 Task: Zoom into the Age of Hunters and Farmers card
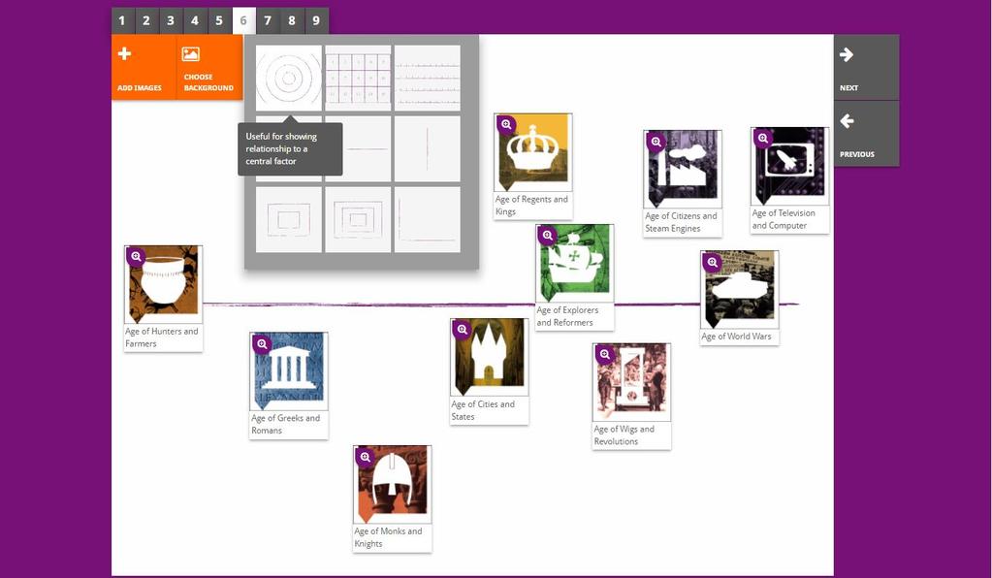pos(136,257)
